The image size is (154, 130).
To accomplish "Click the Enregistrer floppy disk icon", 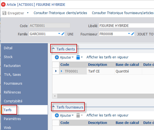I will 4,13.
